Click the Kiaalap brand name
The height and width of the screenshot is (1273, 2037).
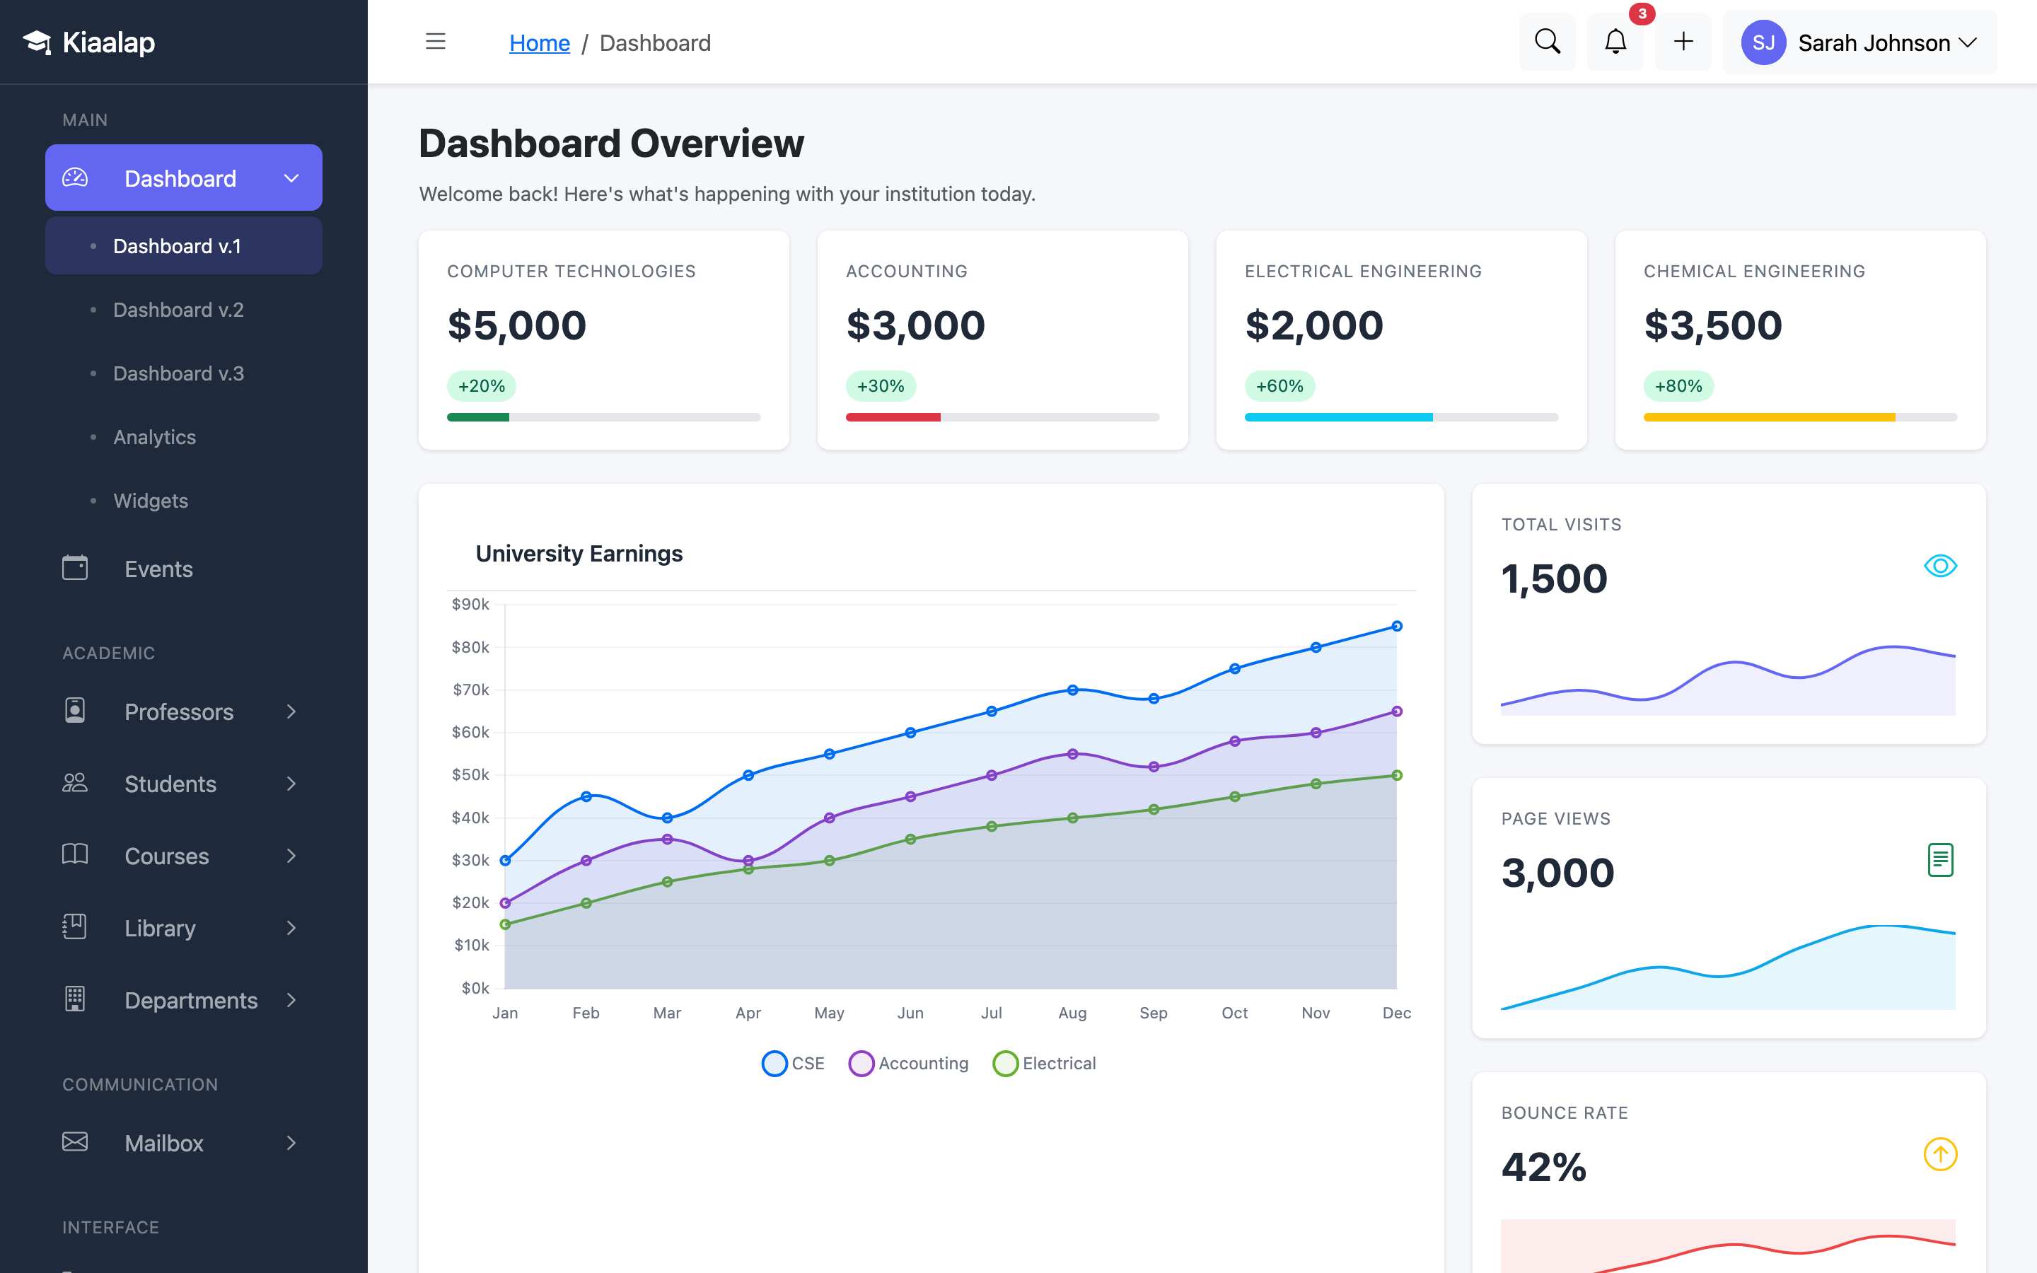(109, 42)
